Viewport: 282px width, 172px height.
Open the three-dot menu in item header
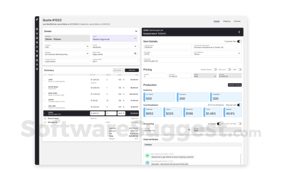pyautogui.click(x=239, y=32)
